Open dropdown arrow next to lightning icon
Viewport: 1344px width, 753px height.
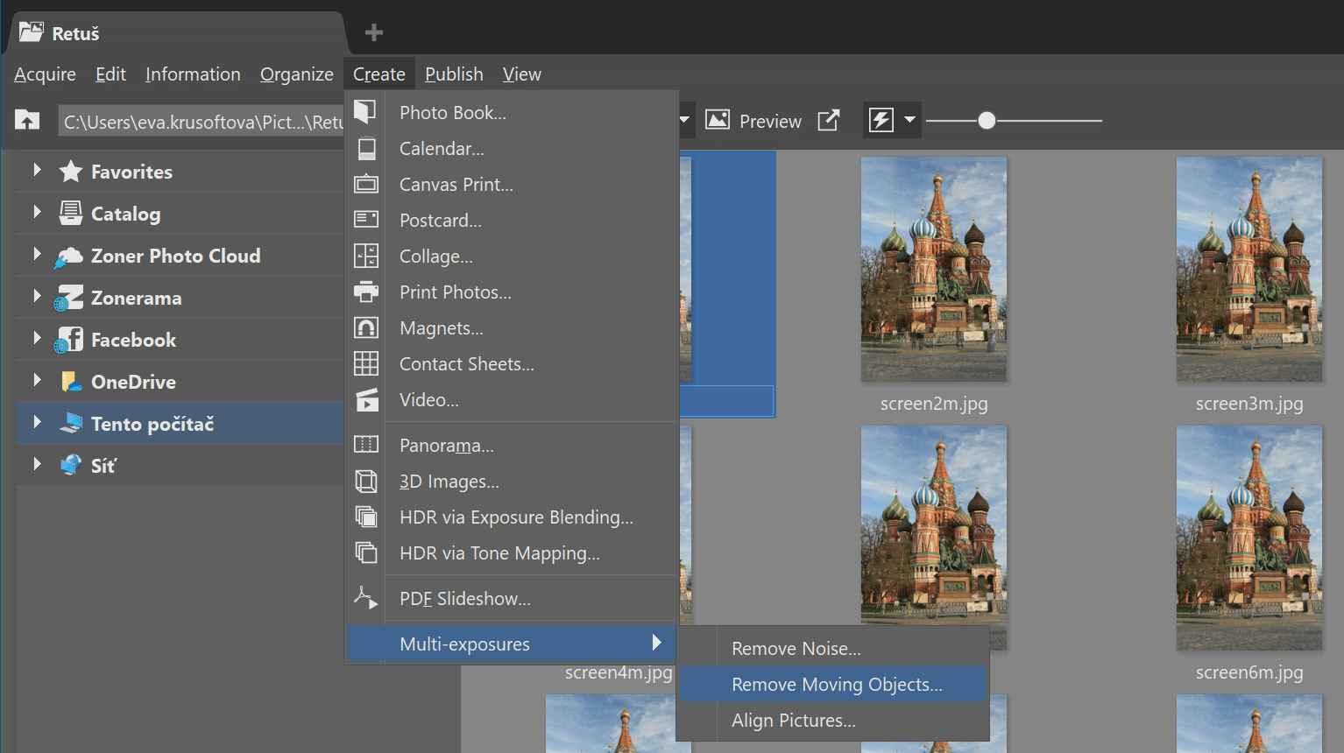(909, 120)
